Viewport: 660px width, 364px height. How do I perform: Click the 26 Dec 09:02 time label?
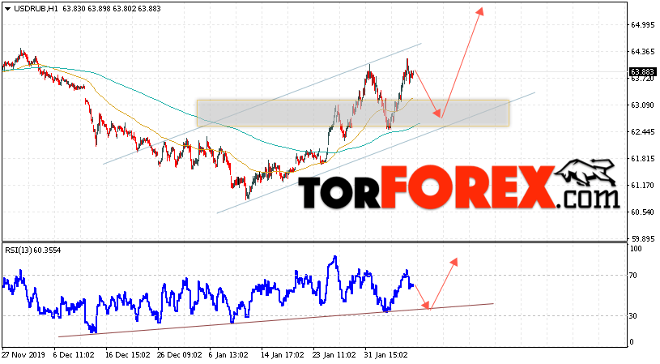pos(180,355)
